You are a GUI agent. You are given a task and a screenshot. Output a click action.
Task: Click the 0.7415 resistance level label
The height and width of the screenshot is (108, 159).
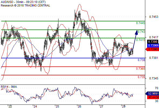point(140,40)
